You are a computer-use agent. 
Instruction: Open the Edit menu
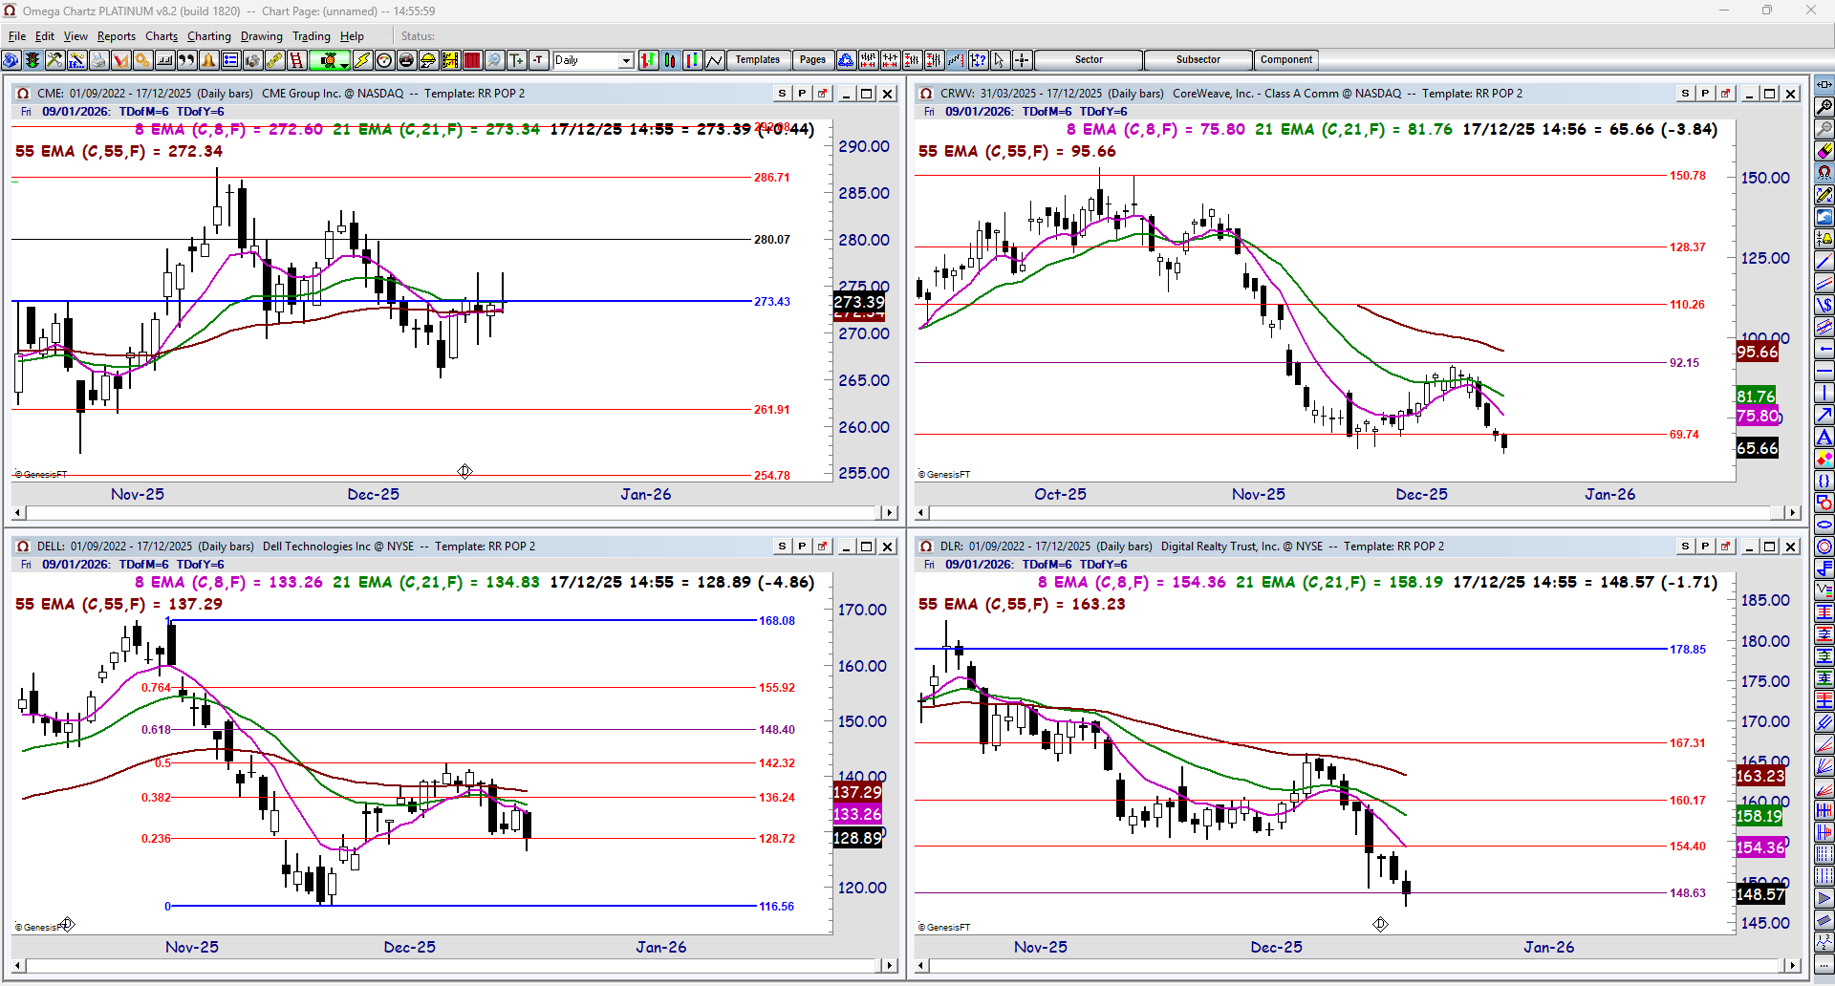pyautogui.click(x=45, y=36)
